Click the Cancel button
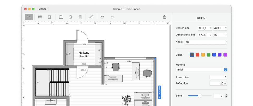Screen dimensions: 253x106 tap(43, 9)
